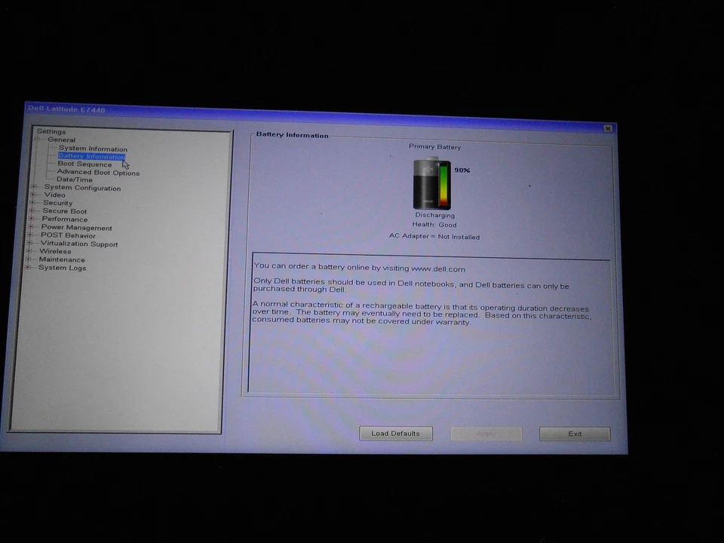The height and width of the screenshot is (543, 724).
Task: Click the greyed-out Apply button
Action: (x=486, y=434)
